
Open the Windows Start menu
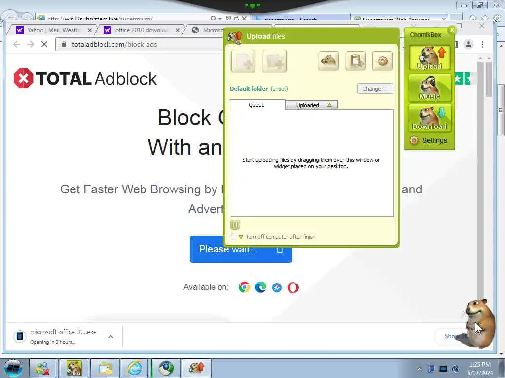coord(13,368)
